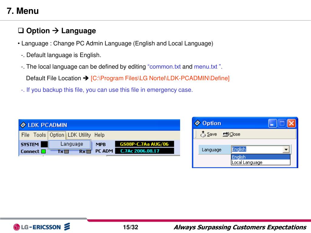The width and height of the screenshot is (311, 233).
Task: Click the red default file location path
Action: point(160,78)
